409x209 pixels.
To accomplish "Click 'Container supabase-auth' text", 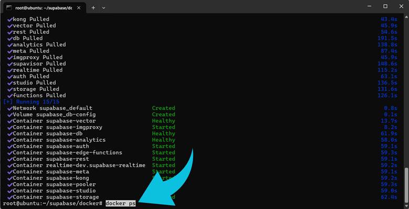I will coord(51,146).
